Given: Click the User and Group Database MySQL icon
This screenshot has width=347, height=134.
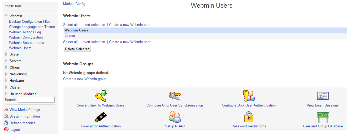Looking at the screenshot, I should click(323, 117).
